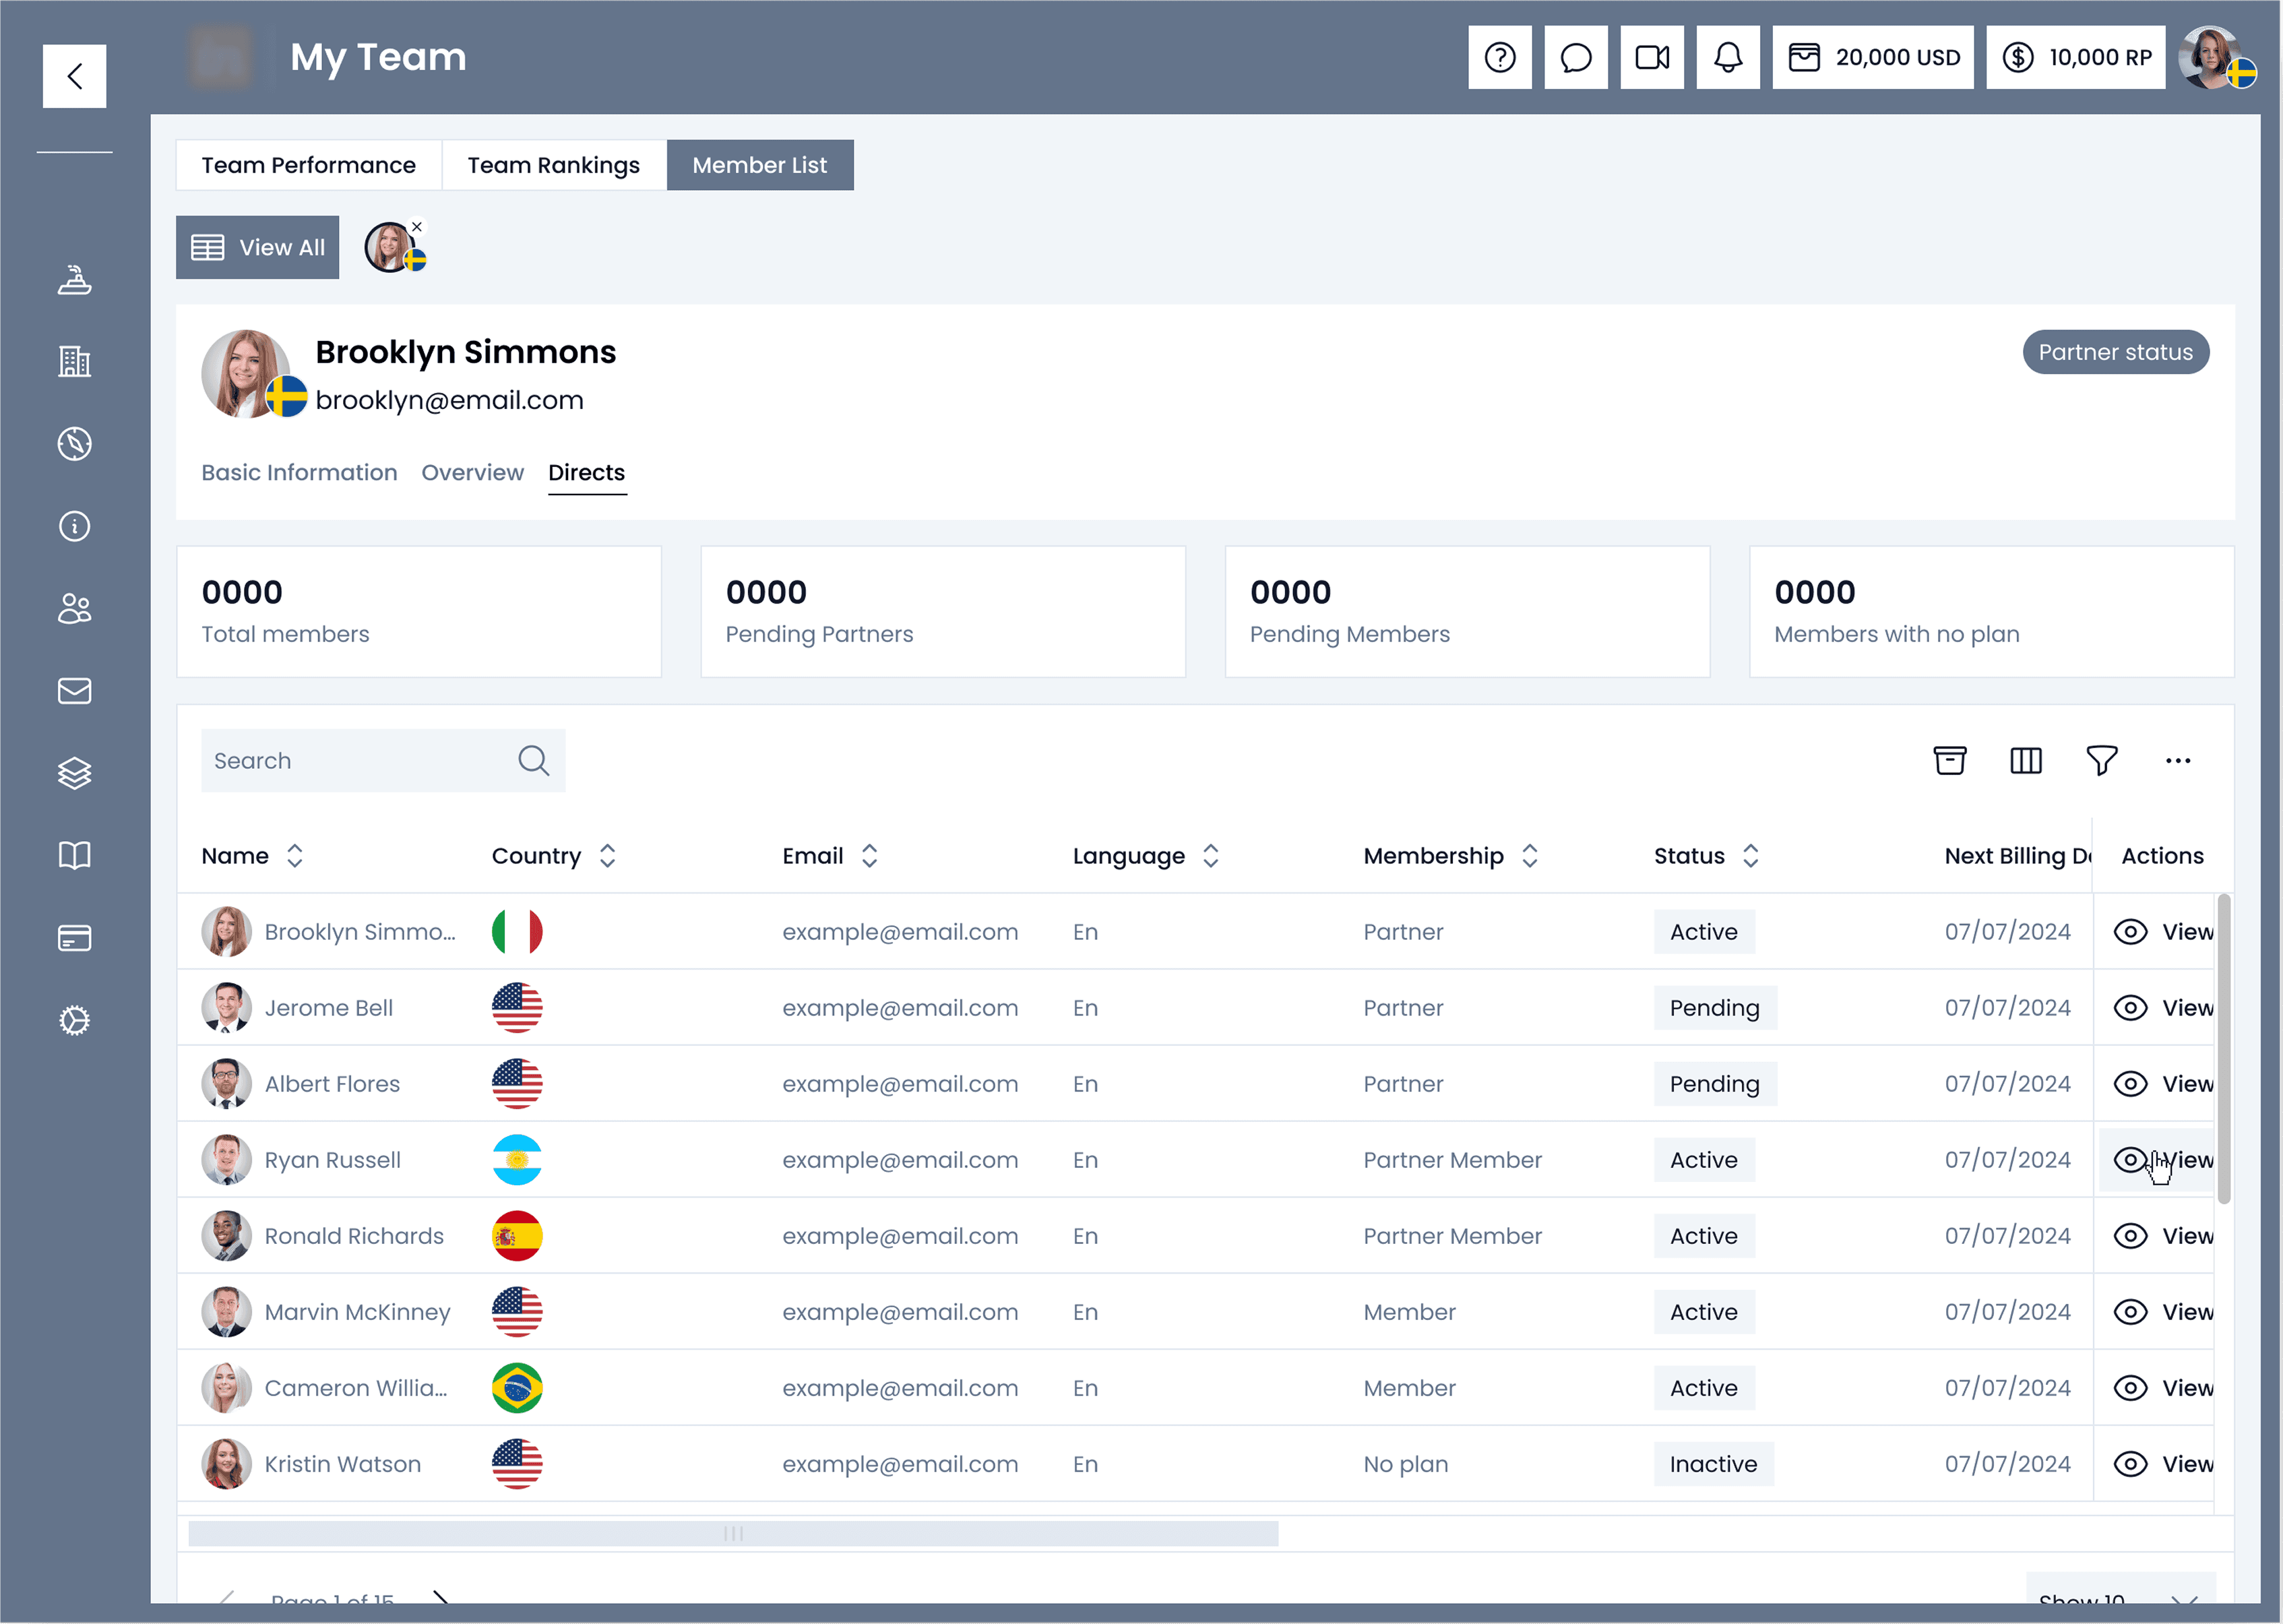Open the column layout icon above table
The width and height of the screenshot is (2283, 1624).
2025,761
